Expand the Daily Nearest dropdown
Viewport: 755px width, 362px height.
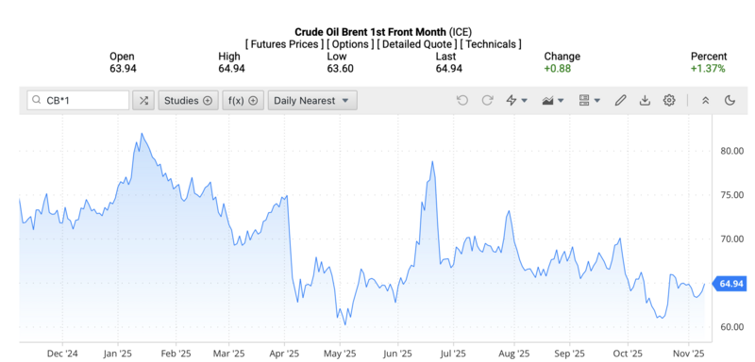[312, 101]
